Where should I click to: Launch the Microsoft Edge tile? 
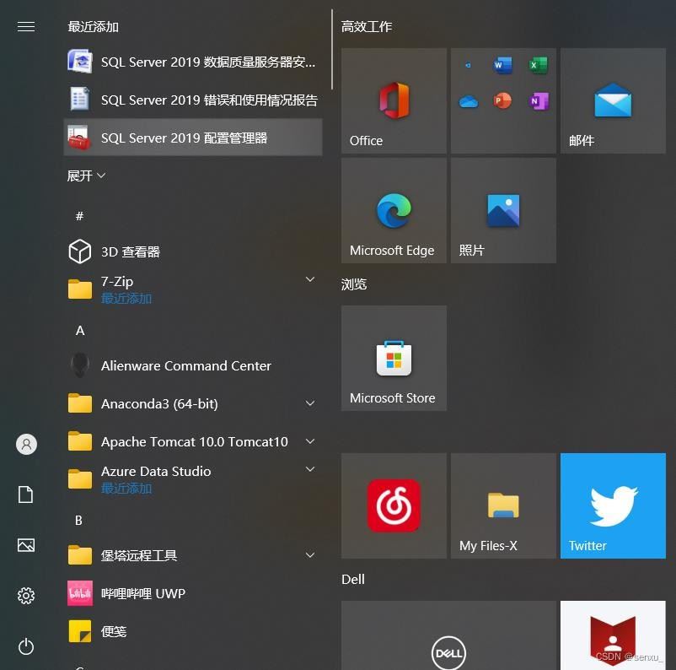tap(394, 210)
